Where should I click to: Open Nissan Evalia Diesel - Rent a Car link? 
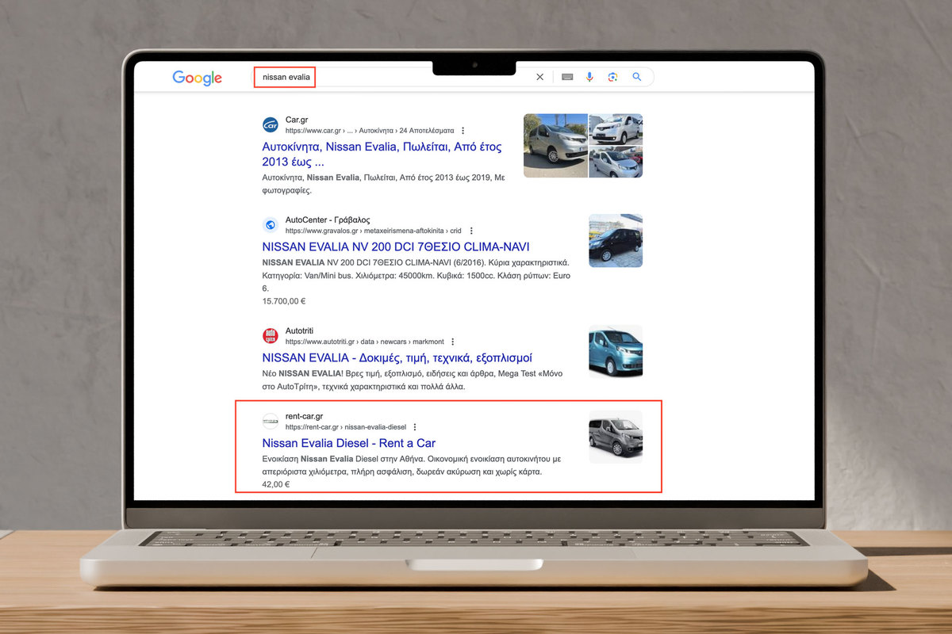pyautogui.click(x=349, y=443)
